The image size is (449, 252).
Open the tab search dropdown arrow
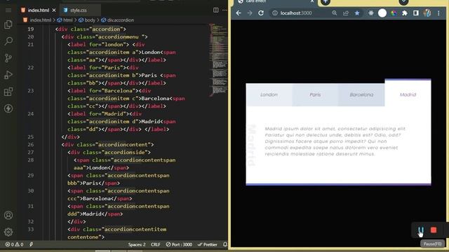tap(403, 2)
